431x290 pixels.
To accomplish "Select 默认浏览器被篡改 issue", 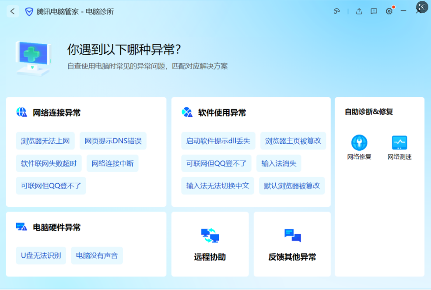I will coord(292,186).
